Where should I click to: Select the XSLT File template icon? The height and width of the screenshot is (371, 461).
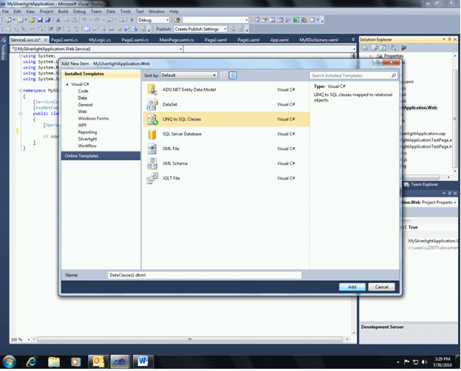click(x=152, y=178)
